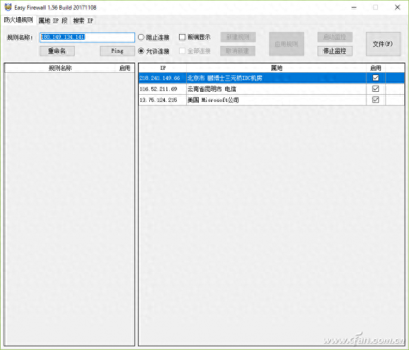Viewport: 409px width, 350px height.
Task: Open the 属地 IP 段 tab
Action: point(53,20)
